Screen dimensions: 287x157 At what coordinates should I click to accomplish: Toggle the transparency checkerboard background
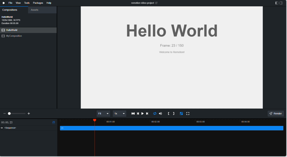(181, 114)
